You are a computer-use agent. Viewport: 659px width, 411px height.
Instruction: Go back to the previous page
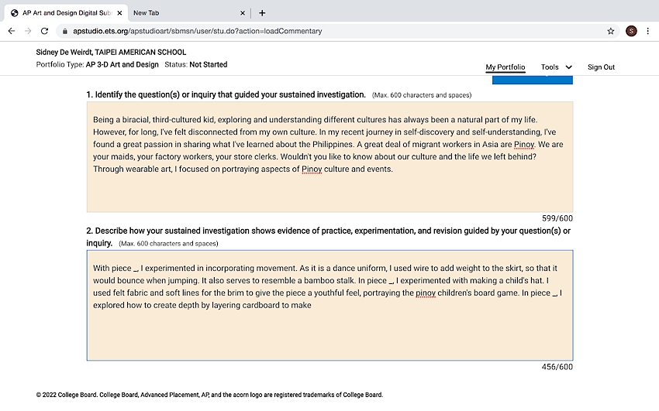tap(11, 31)
